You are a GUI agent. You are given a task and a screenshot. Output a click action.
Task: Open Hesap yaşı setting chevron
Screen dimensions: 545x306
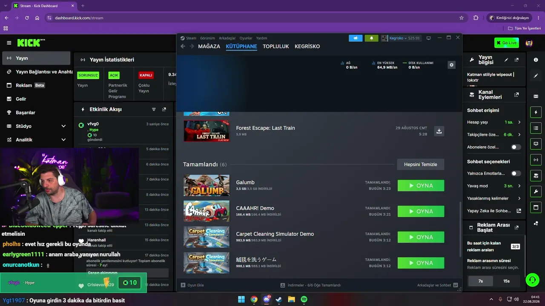519,122
